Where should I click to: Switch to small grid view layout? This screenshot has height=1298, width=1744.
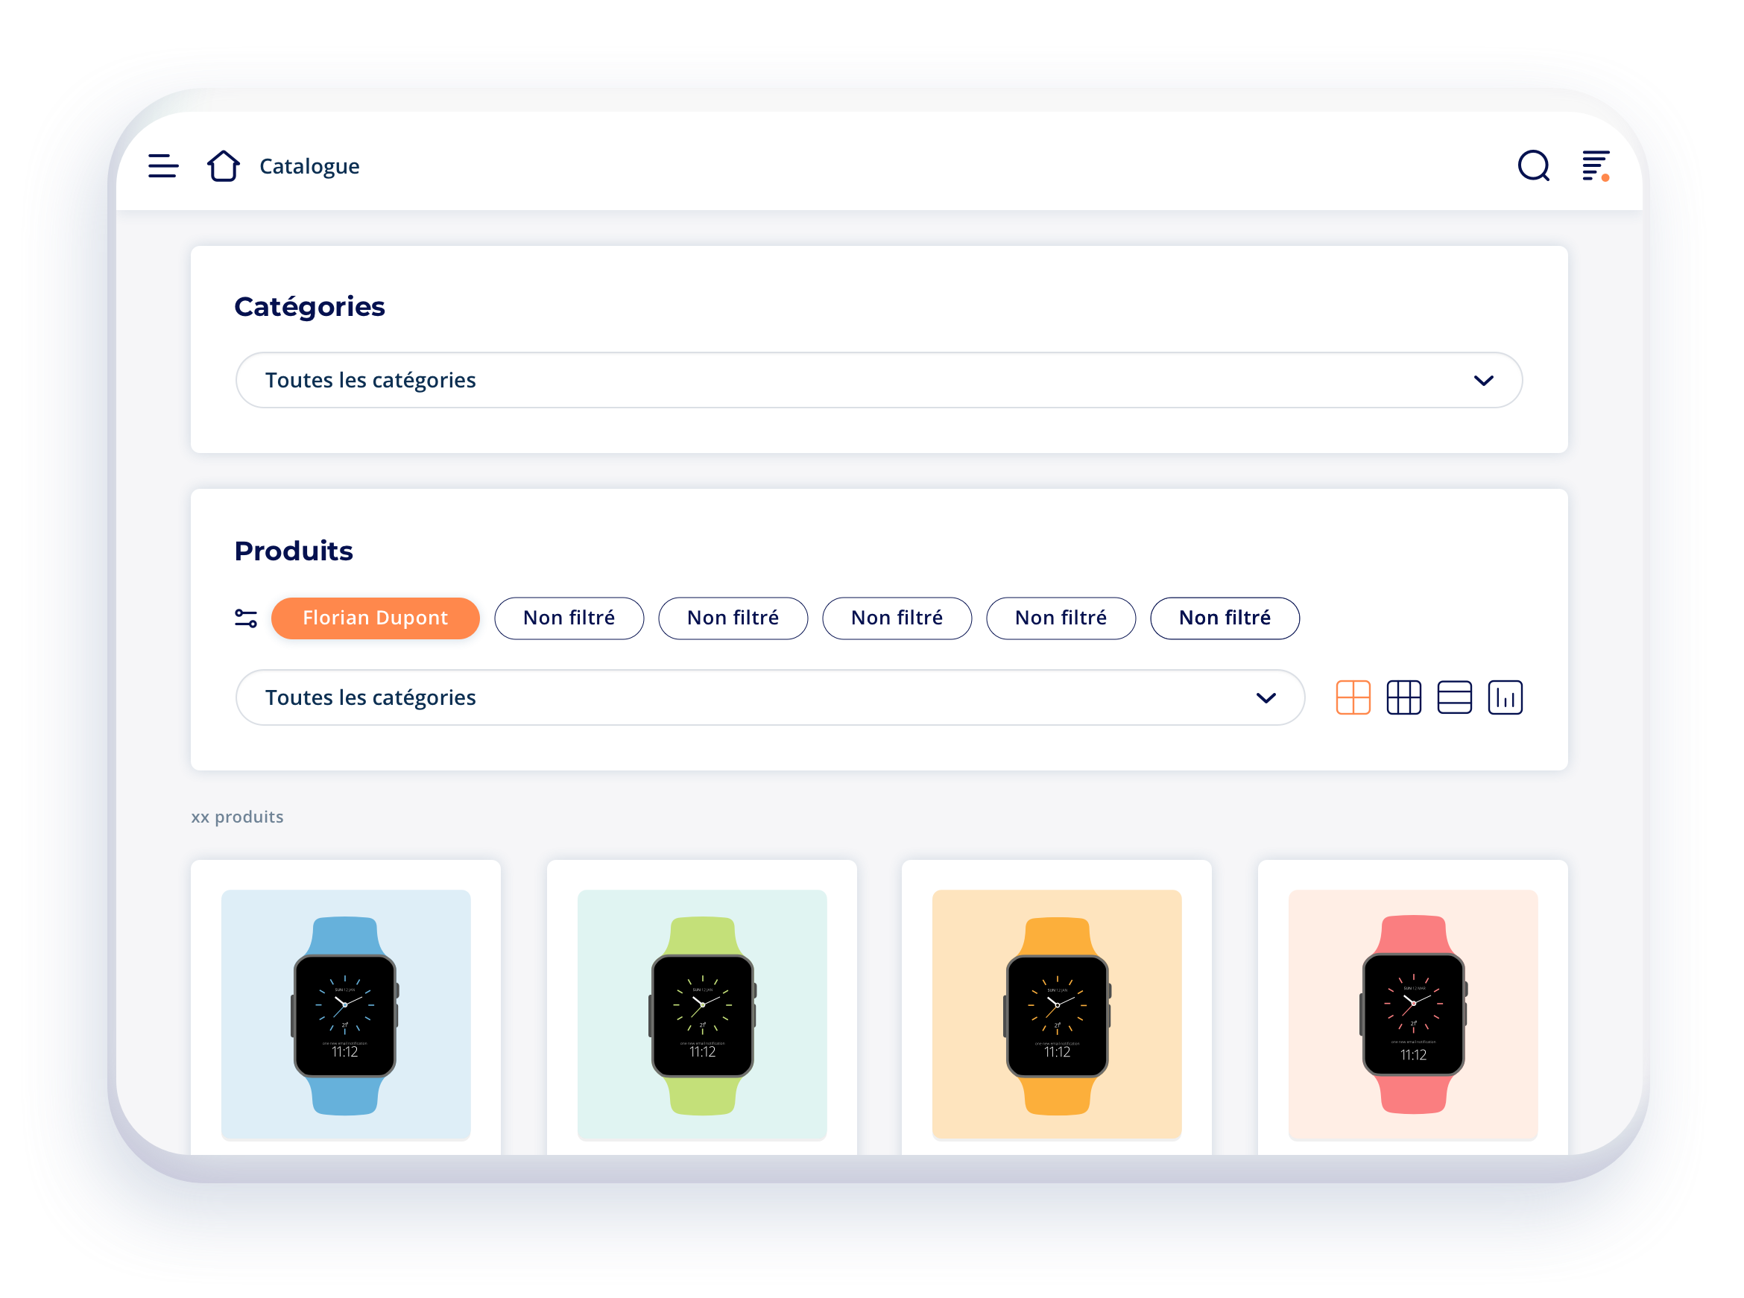[x=1402, y=698]
